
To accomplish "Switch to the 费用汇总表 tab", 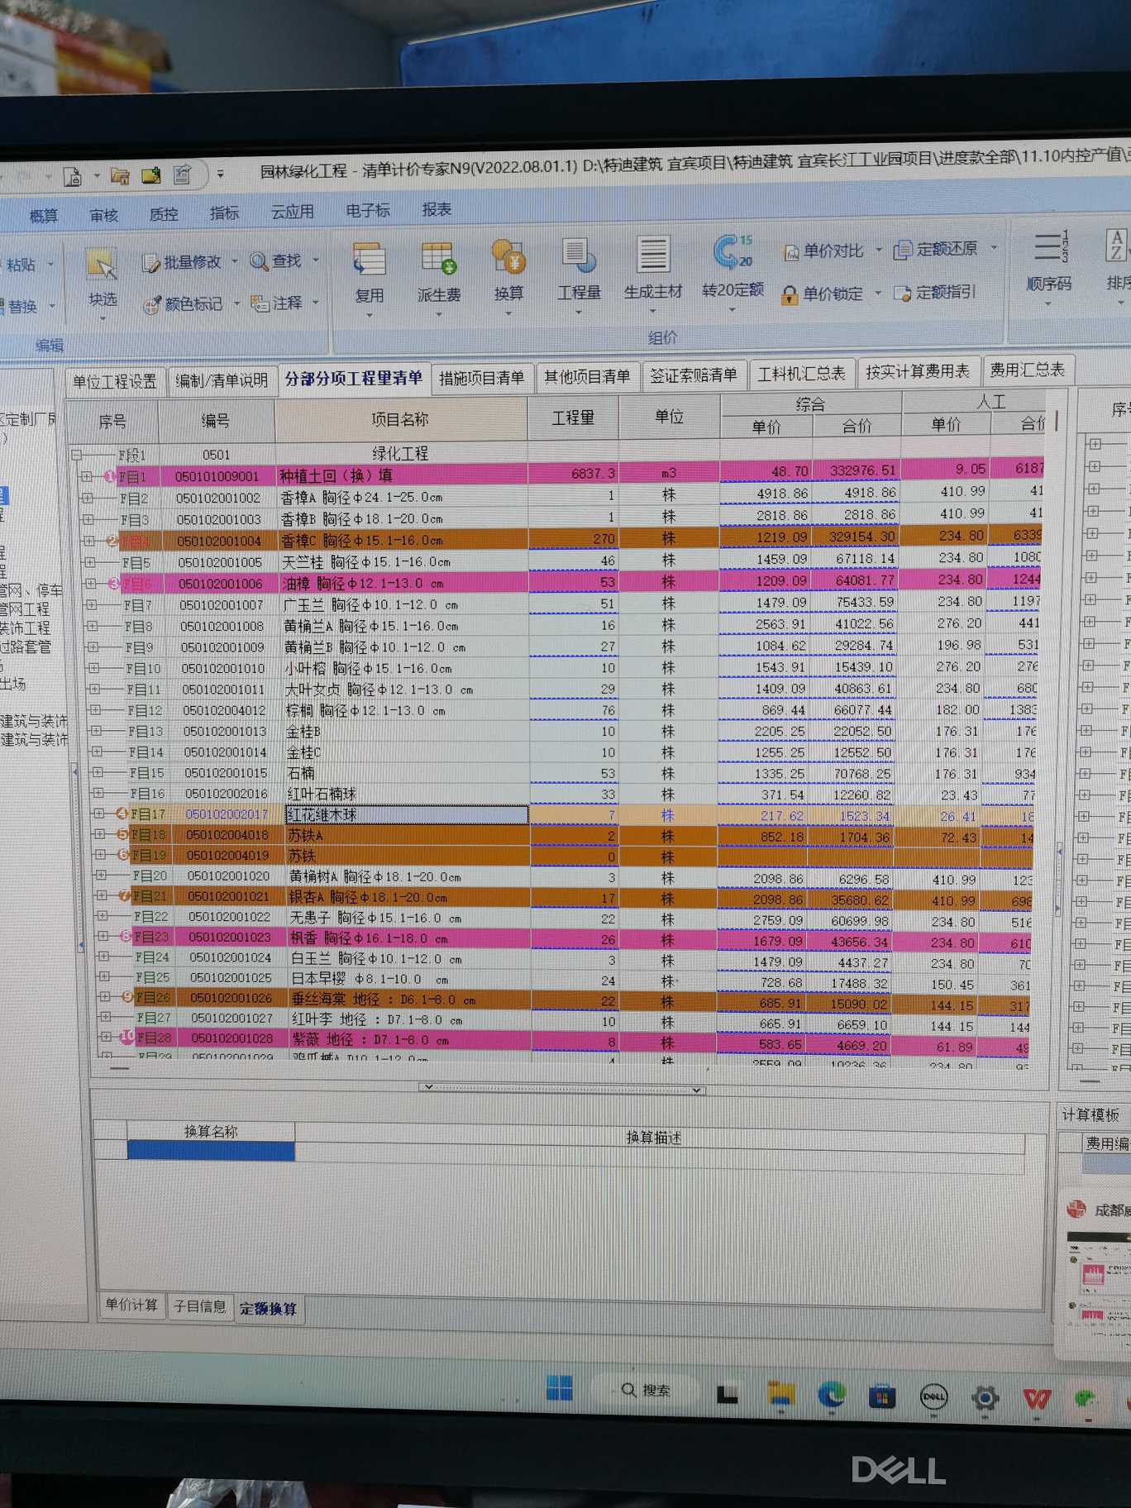I will pos(1028,370).
